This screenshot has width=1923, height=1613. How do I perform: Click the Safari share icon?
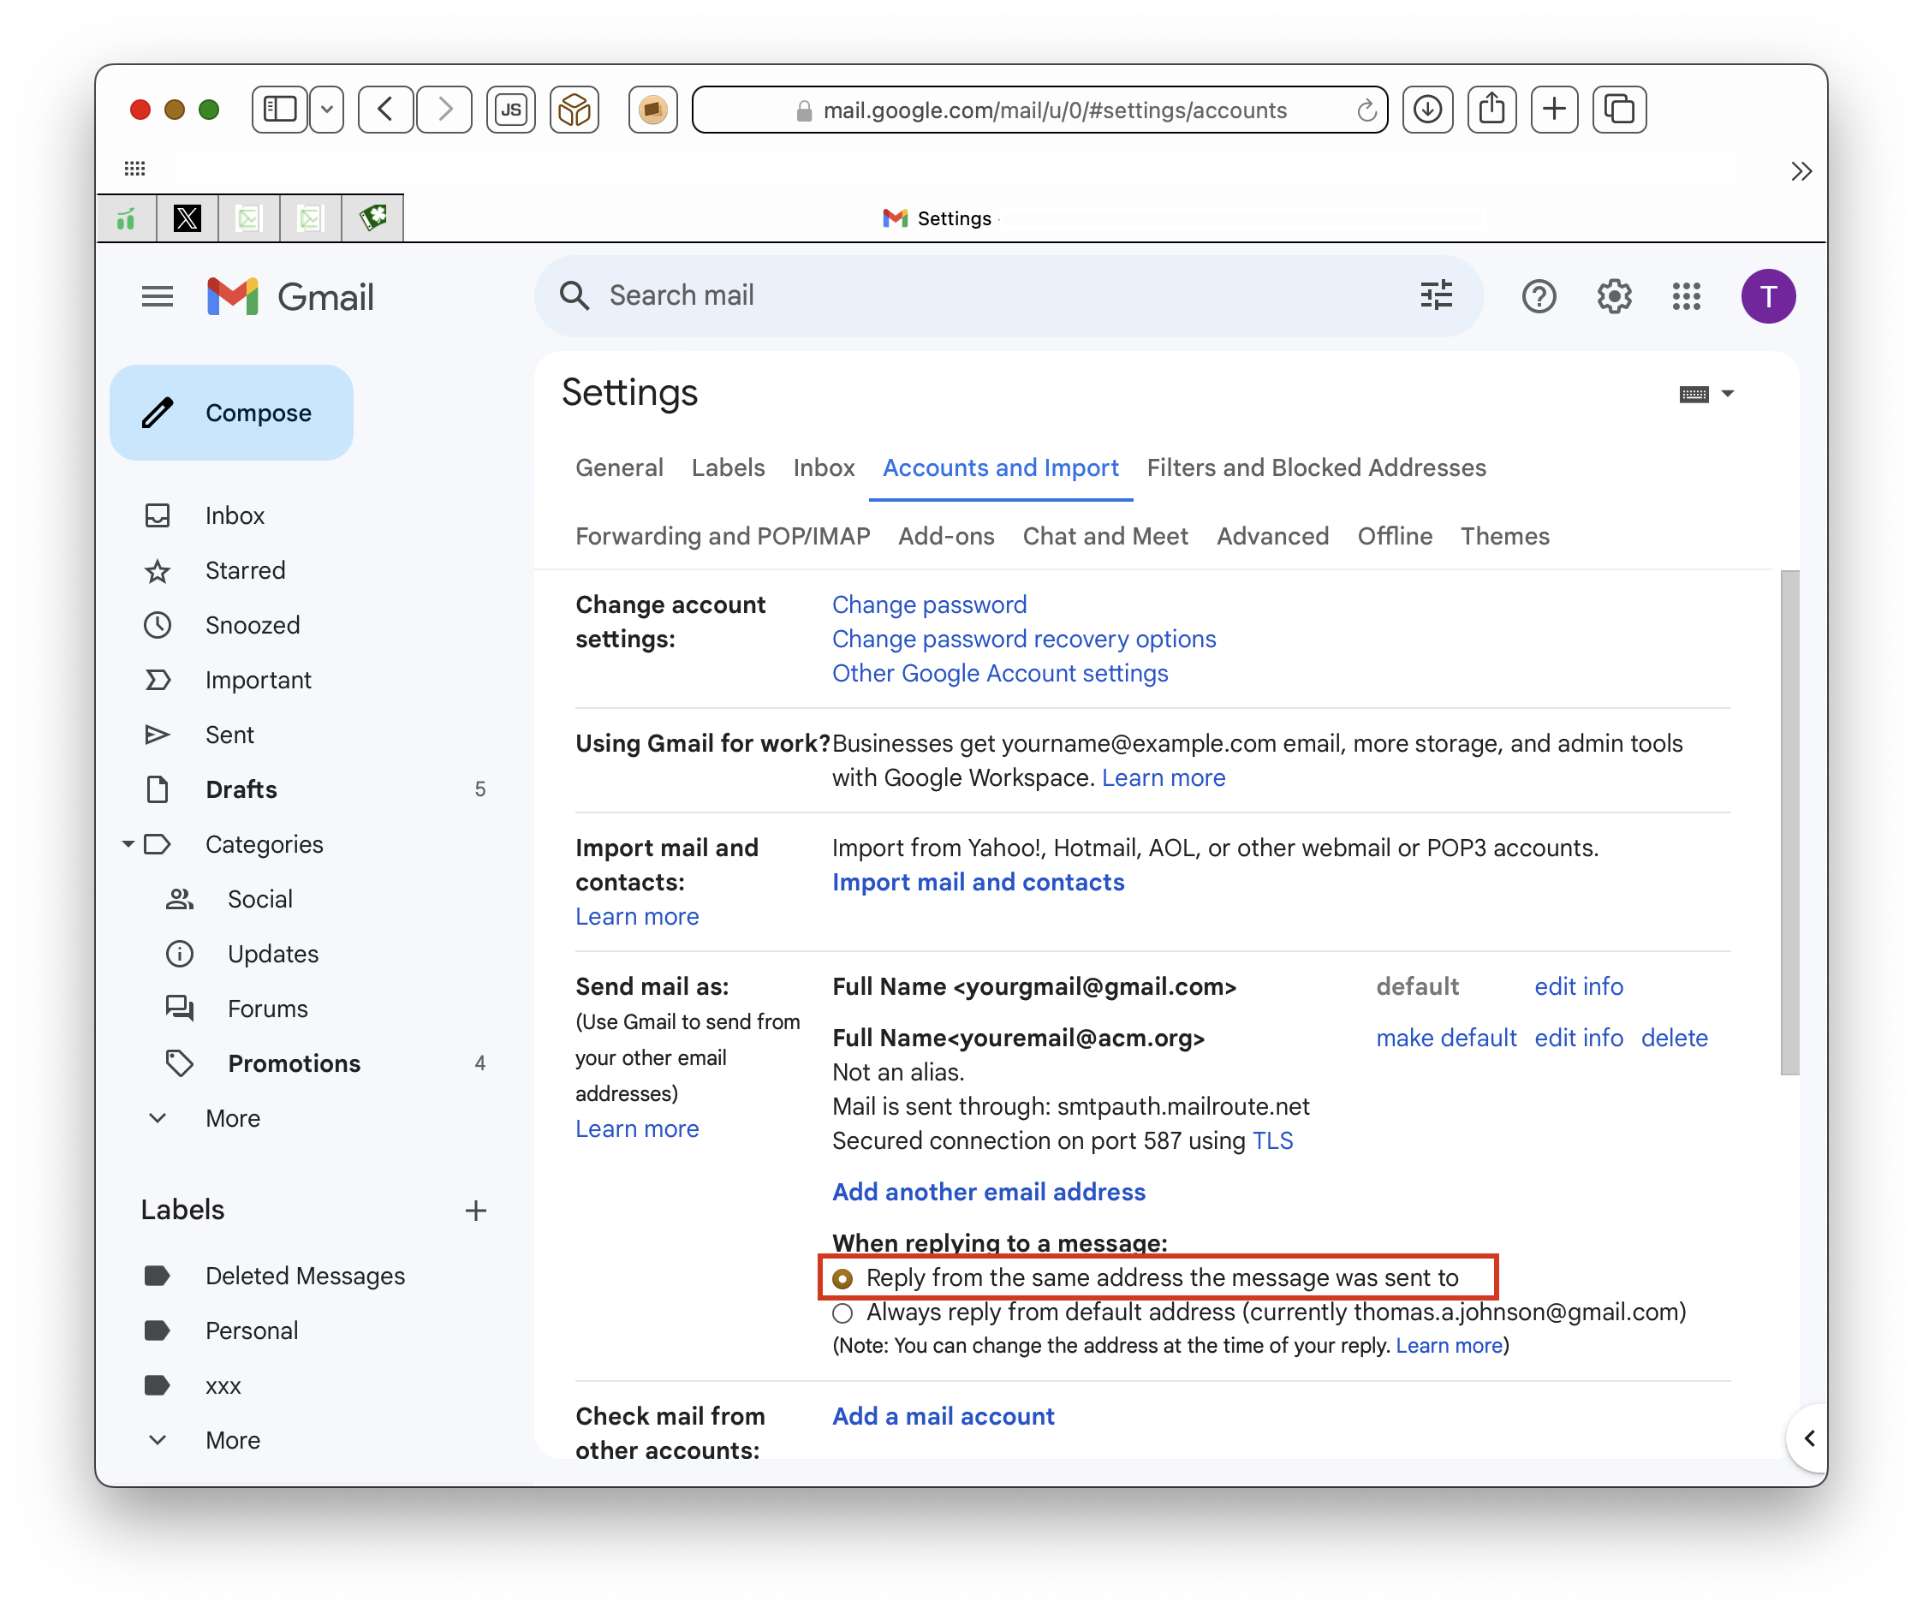(1491, 110)
